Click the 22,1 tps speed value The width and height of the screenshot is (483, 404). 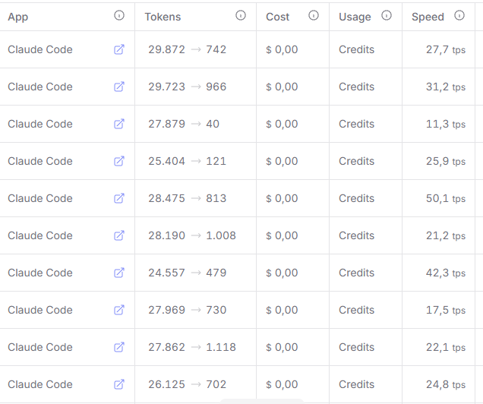coord(446,347)
